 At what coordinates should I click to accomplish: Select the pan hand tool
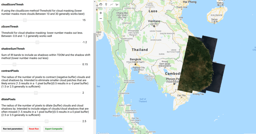(x=101, y=5)
